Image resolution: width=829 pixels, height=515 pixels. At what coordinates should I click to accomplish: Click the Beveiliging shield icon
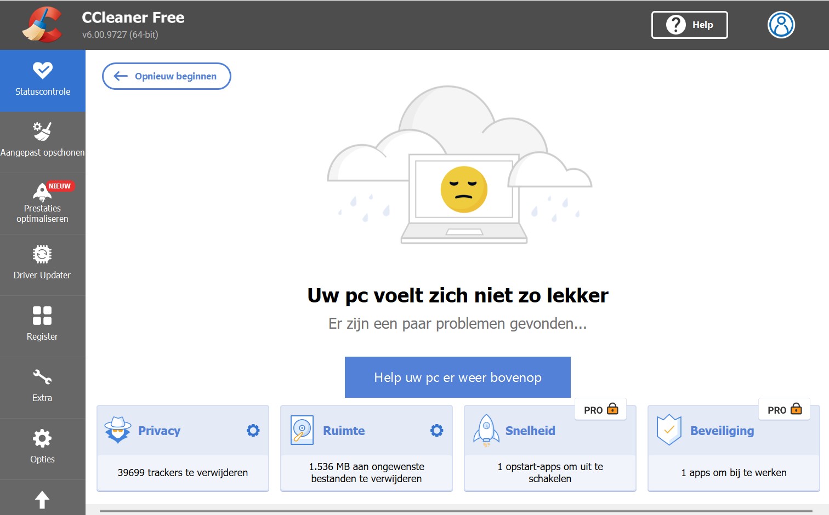pos(669,430)
